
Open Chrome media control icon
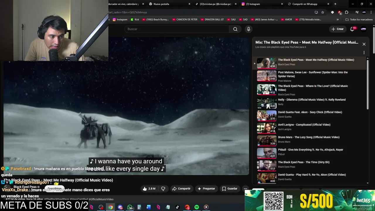tap(357, 12)
